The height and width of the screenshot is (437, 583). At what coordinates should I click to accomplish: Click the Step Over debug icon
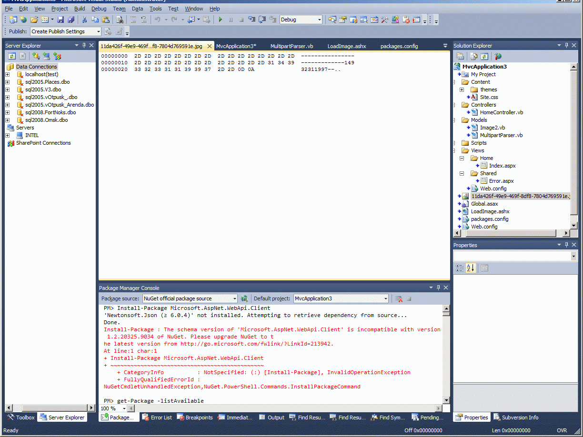pos(262,20)
